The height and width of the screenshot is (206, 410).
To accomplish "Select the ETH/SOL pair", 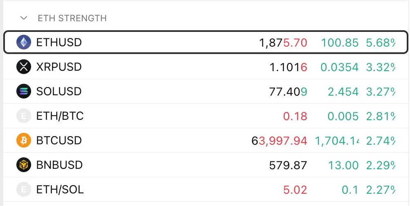I will 60,190.
